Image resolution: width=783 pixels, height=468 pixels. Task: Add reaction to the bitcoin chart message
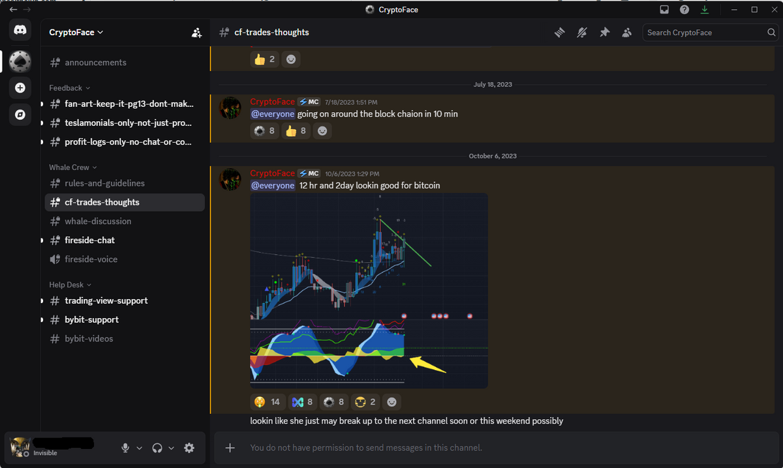391,402
